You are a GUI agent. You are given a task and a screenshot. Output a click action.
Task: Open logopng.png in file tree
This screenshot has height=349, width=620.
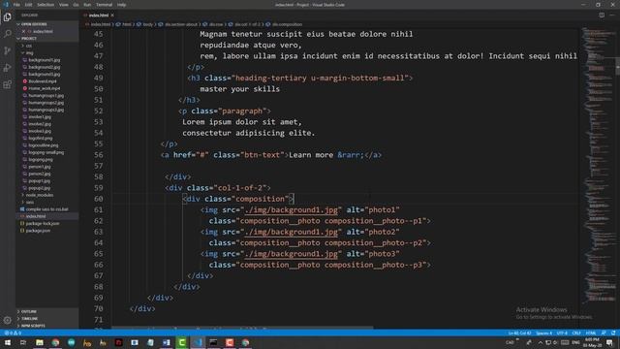pyautogui.click(x=41, y=159)
